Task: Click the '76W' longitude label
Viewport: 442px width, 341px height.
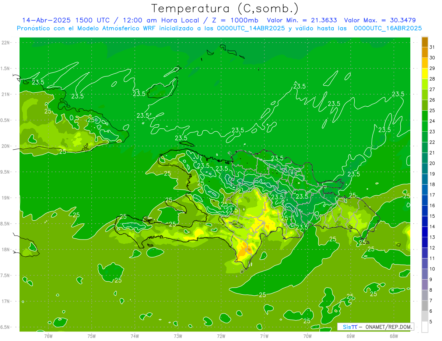Action: [x=48, y=336]
